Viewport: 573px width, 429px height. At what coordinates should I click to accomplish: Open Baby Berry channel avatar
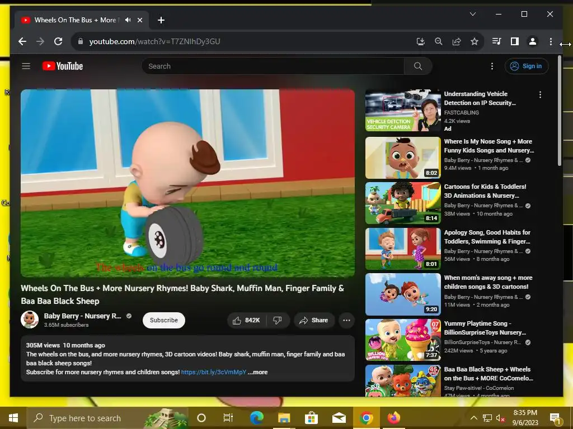point(30,320)
